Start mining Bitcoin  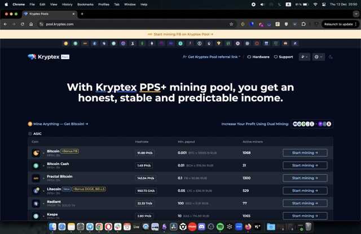point(305,152)
